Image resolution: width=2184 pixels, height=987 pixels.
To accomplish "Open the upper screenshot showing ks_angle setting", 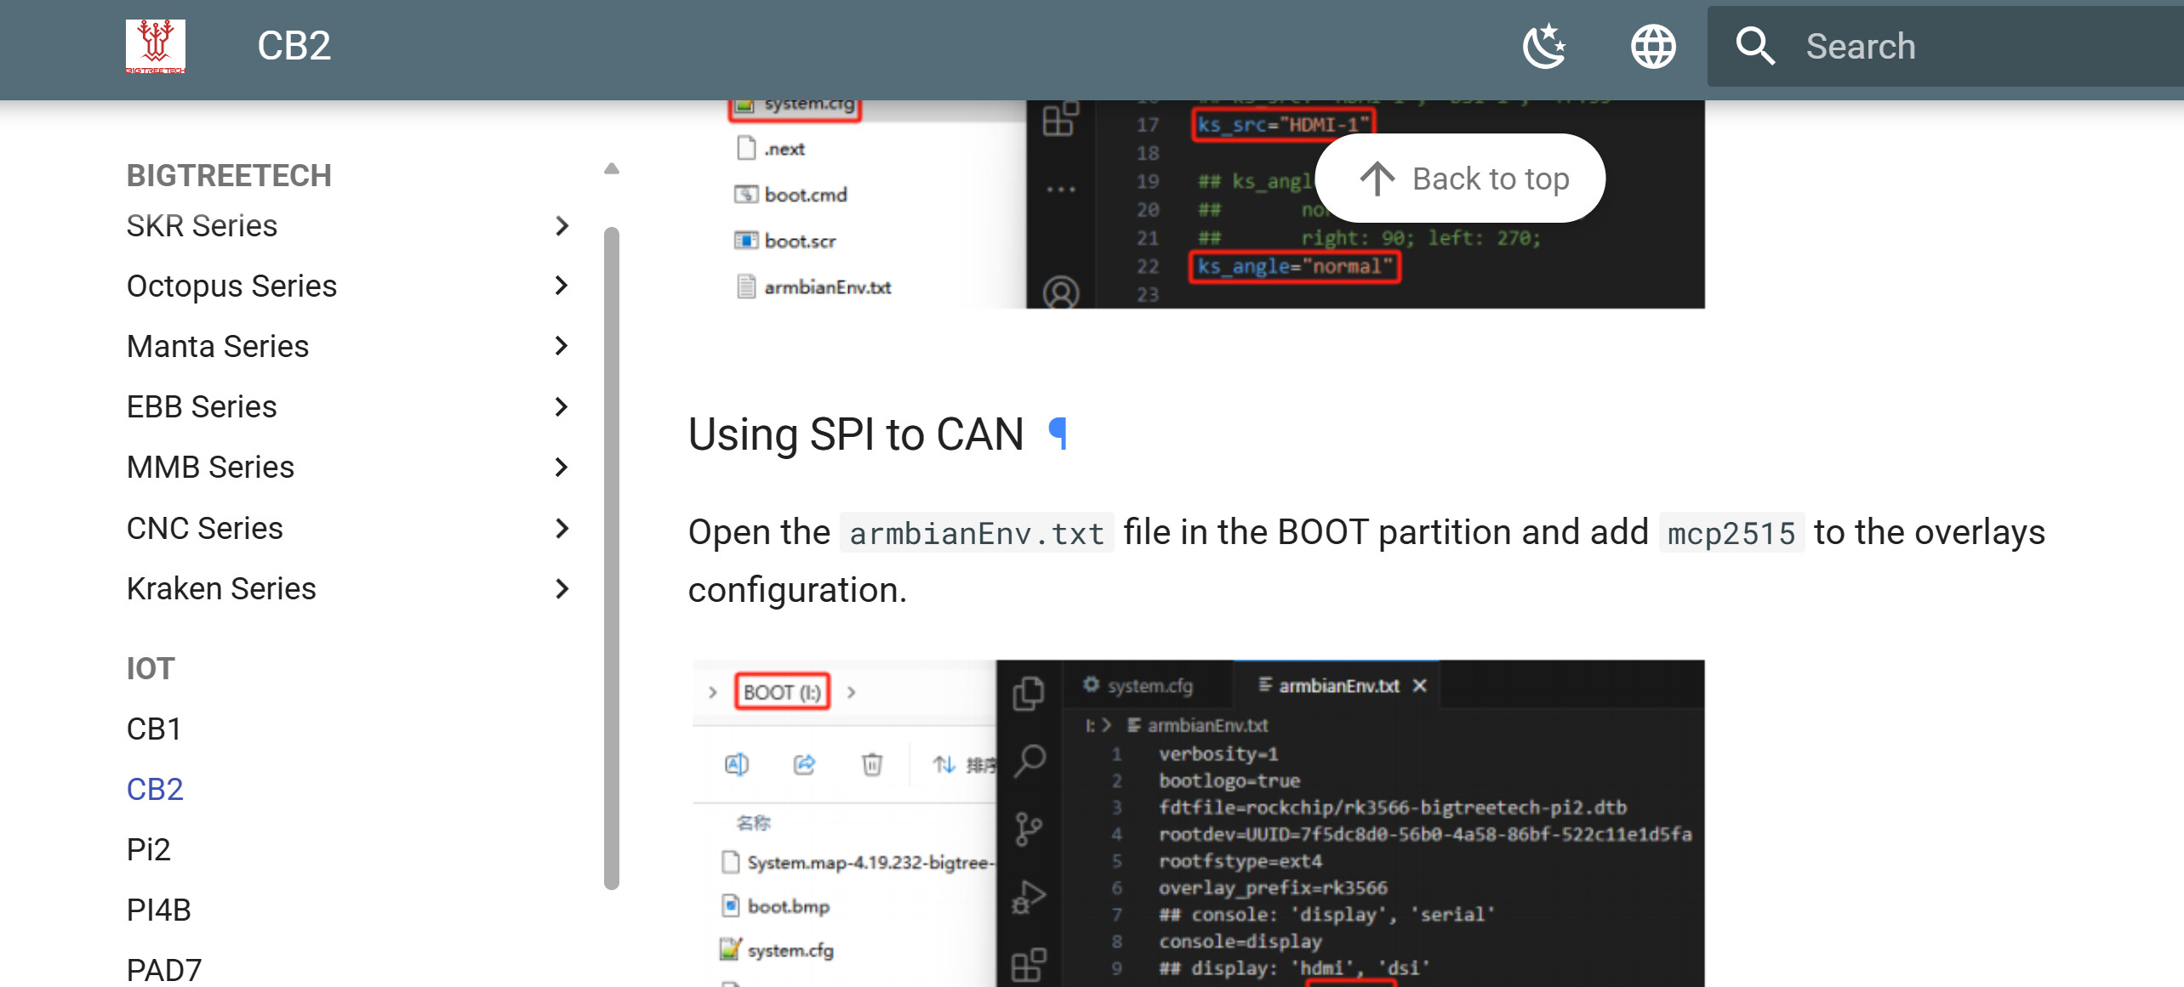I will 1196,204.
